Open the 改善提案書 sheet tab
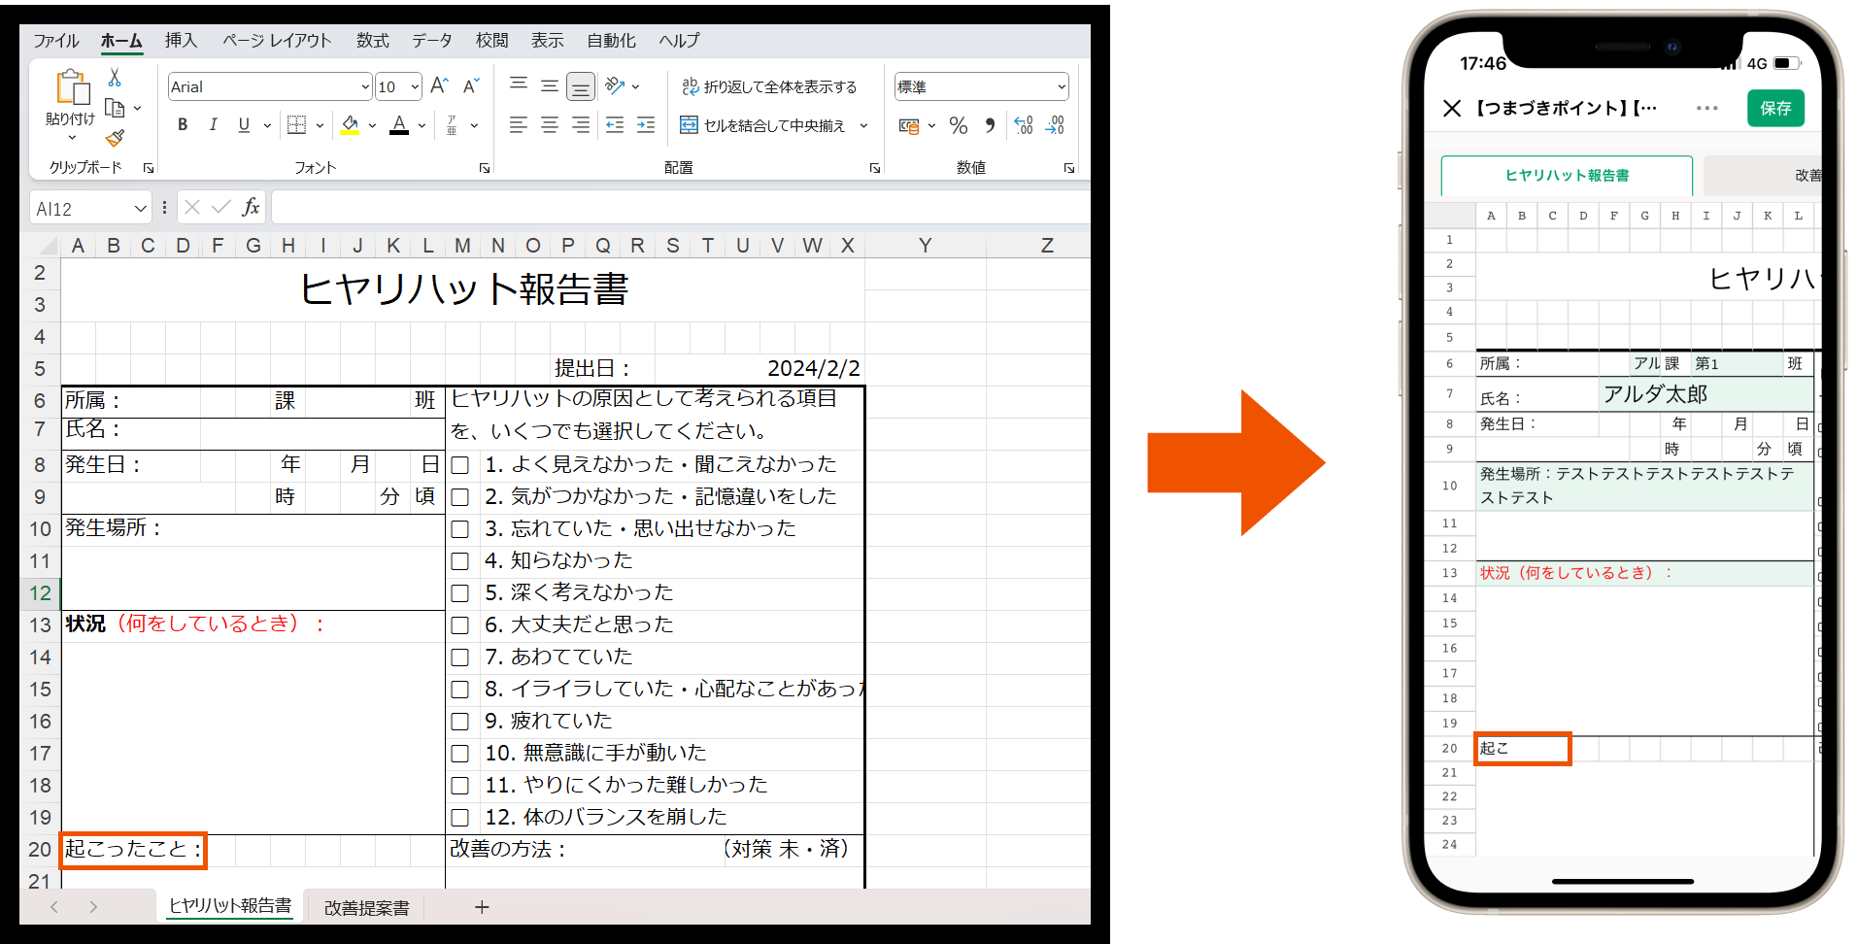 pos(365,907)
